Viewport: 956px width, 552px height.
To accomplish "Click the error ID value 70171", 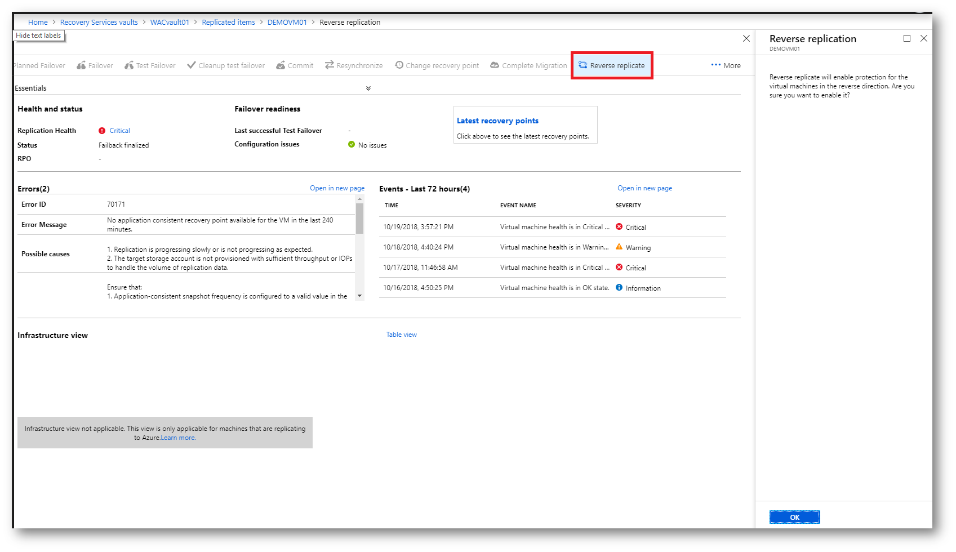I will point(116,204).
